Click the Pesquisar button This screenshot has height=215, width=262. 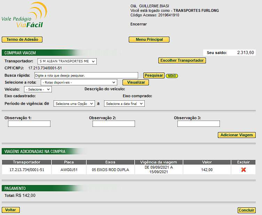coord(153,75)
